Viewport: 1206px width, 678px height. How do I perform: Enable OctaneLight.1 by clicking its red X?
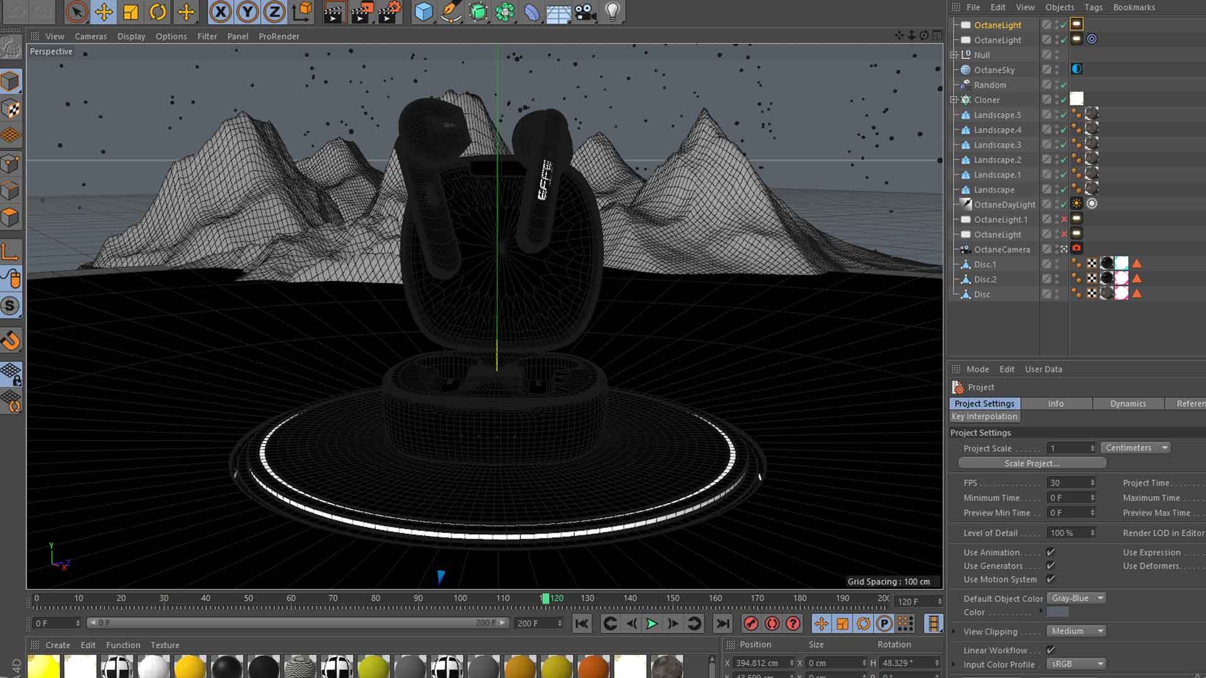click(1065, 219)
